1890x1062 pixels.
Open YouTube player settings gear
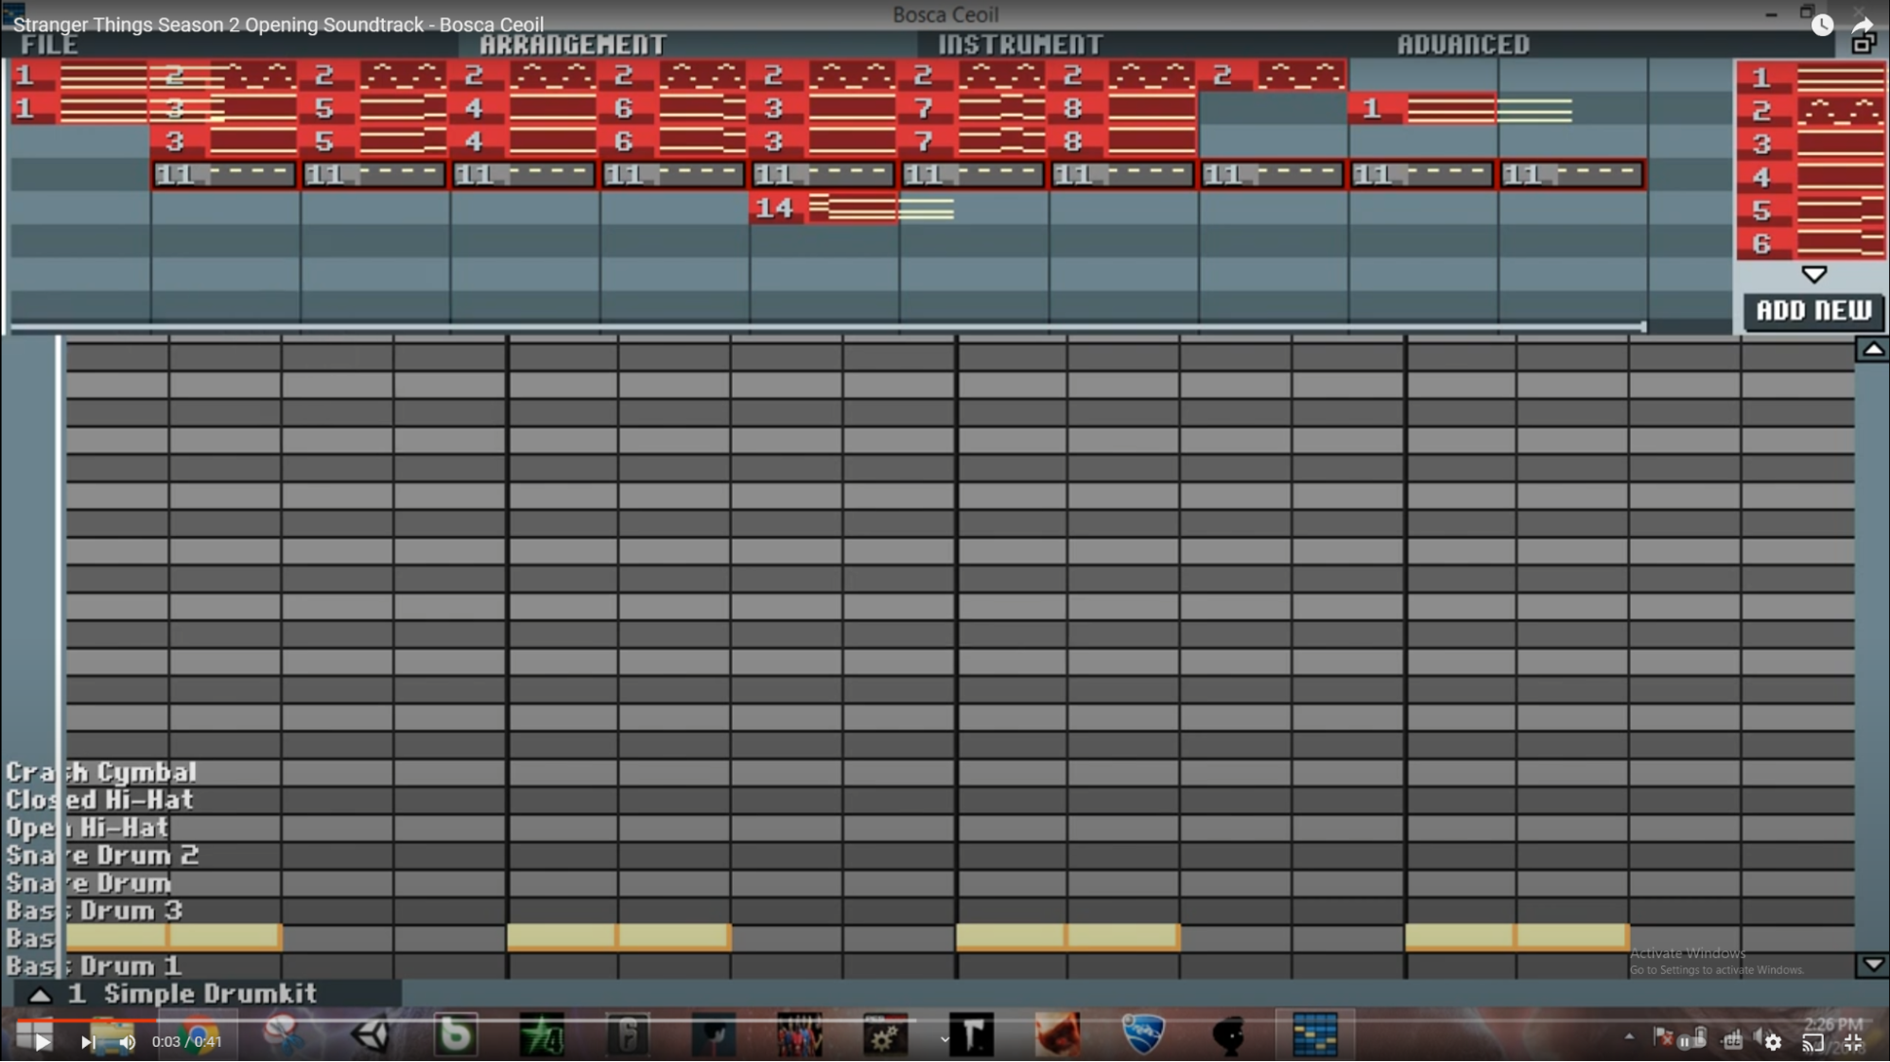pos(1773,1042)
